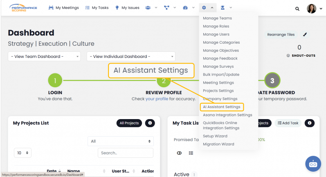Image resolution: width=326 pixels, height=177 pixels.
Task: Expand the chevron next to user badge icon
Action: click(x=231, y=8)
